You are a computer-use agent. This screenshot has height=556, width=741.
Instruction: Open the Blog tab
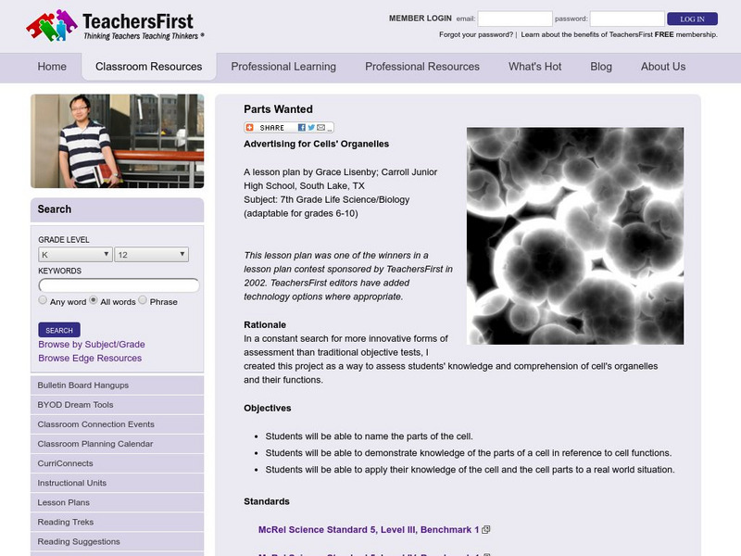point(601,67)
